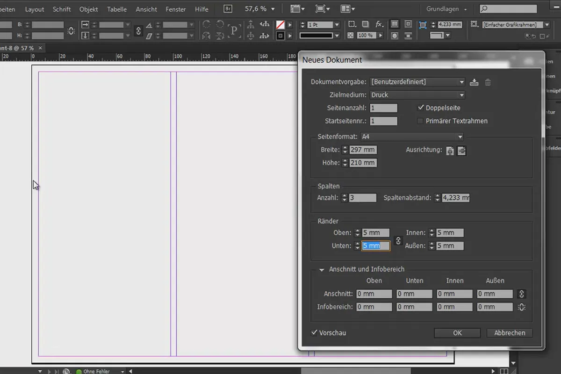Viewport: 561px width, 374px height.
Task: Open the Ansicht menu
Action: [x=146, y=9]
